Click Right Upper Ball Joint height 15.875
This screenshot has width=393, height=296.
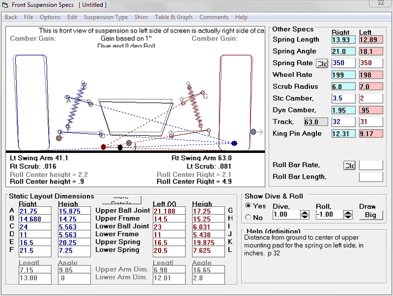[74, 211]
